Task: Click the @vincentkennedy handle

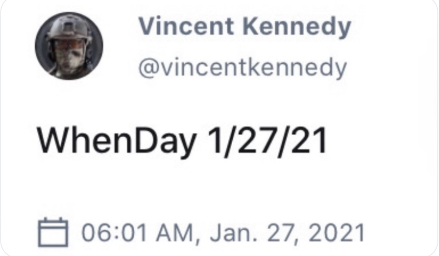Action: (242, 68)
